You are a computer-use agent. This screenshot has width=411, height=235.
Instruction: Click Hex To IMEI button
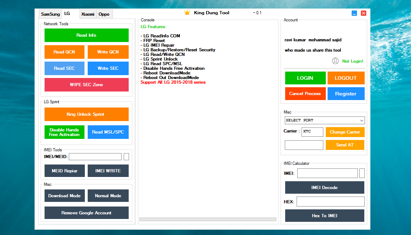pos(324,216)
